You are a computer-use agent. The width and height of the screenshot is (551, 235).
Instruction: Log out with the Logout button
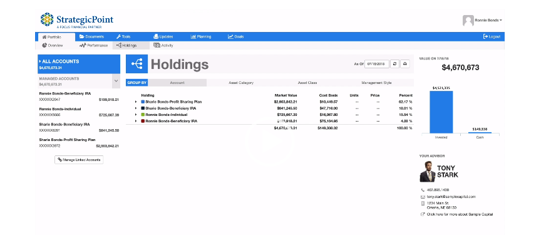click(x=492, y=36)
